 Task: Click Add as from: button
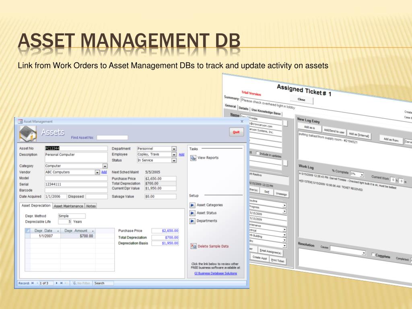tap(391, 140)
